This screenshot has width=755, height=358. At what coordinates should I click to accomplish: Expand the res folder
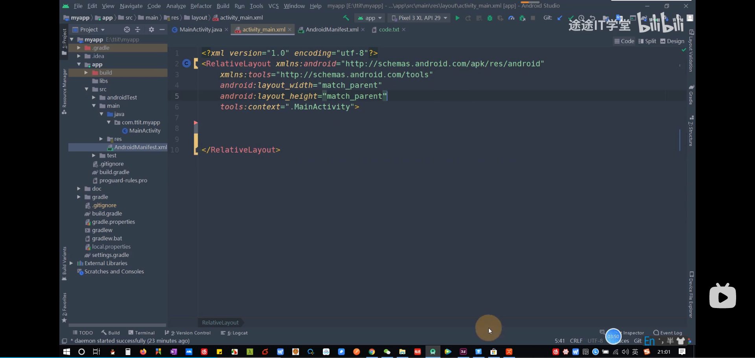point(101,139)
